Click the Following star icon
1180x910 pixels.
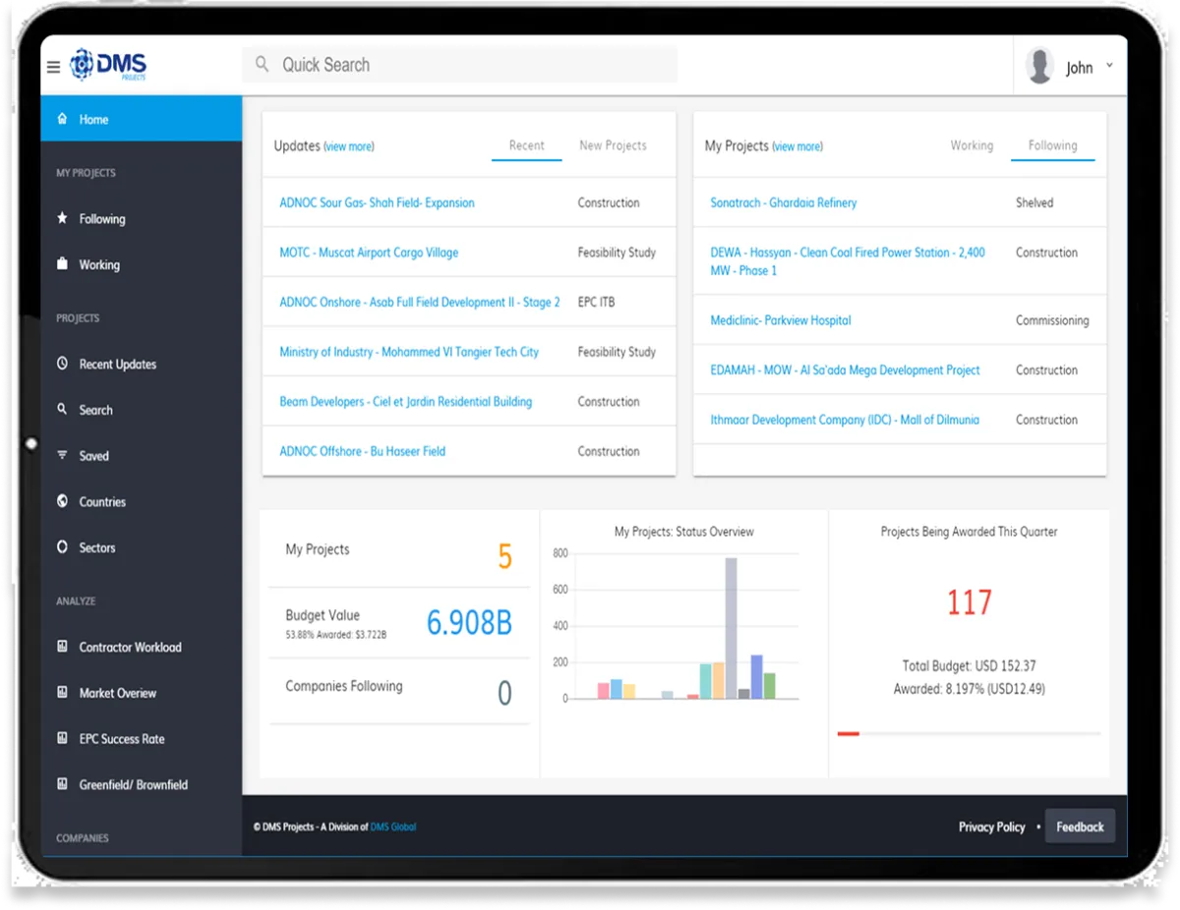pyautogui.click(x=63, y=218)
